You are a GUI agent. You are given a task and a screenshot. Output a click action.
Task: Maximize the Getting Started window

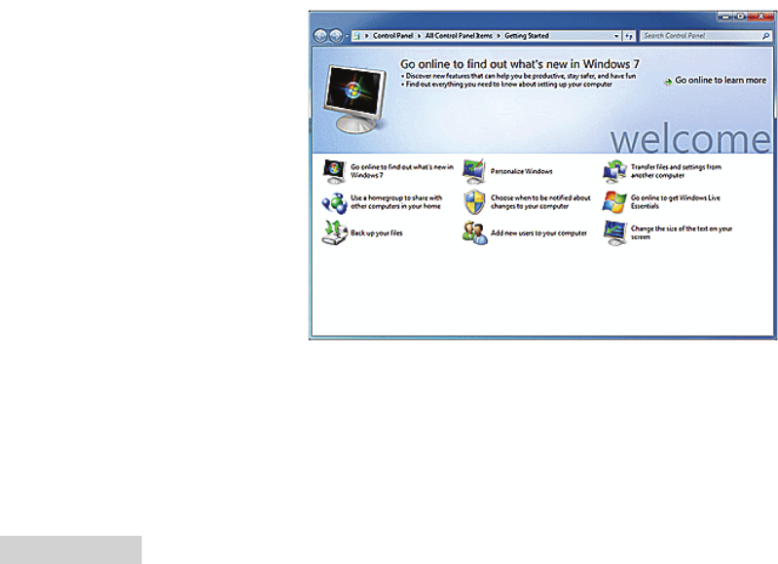[740, 17]
